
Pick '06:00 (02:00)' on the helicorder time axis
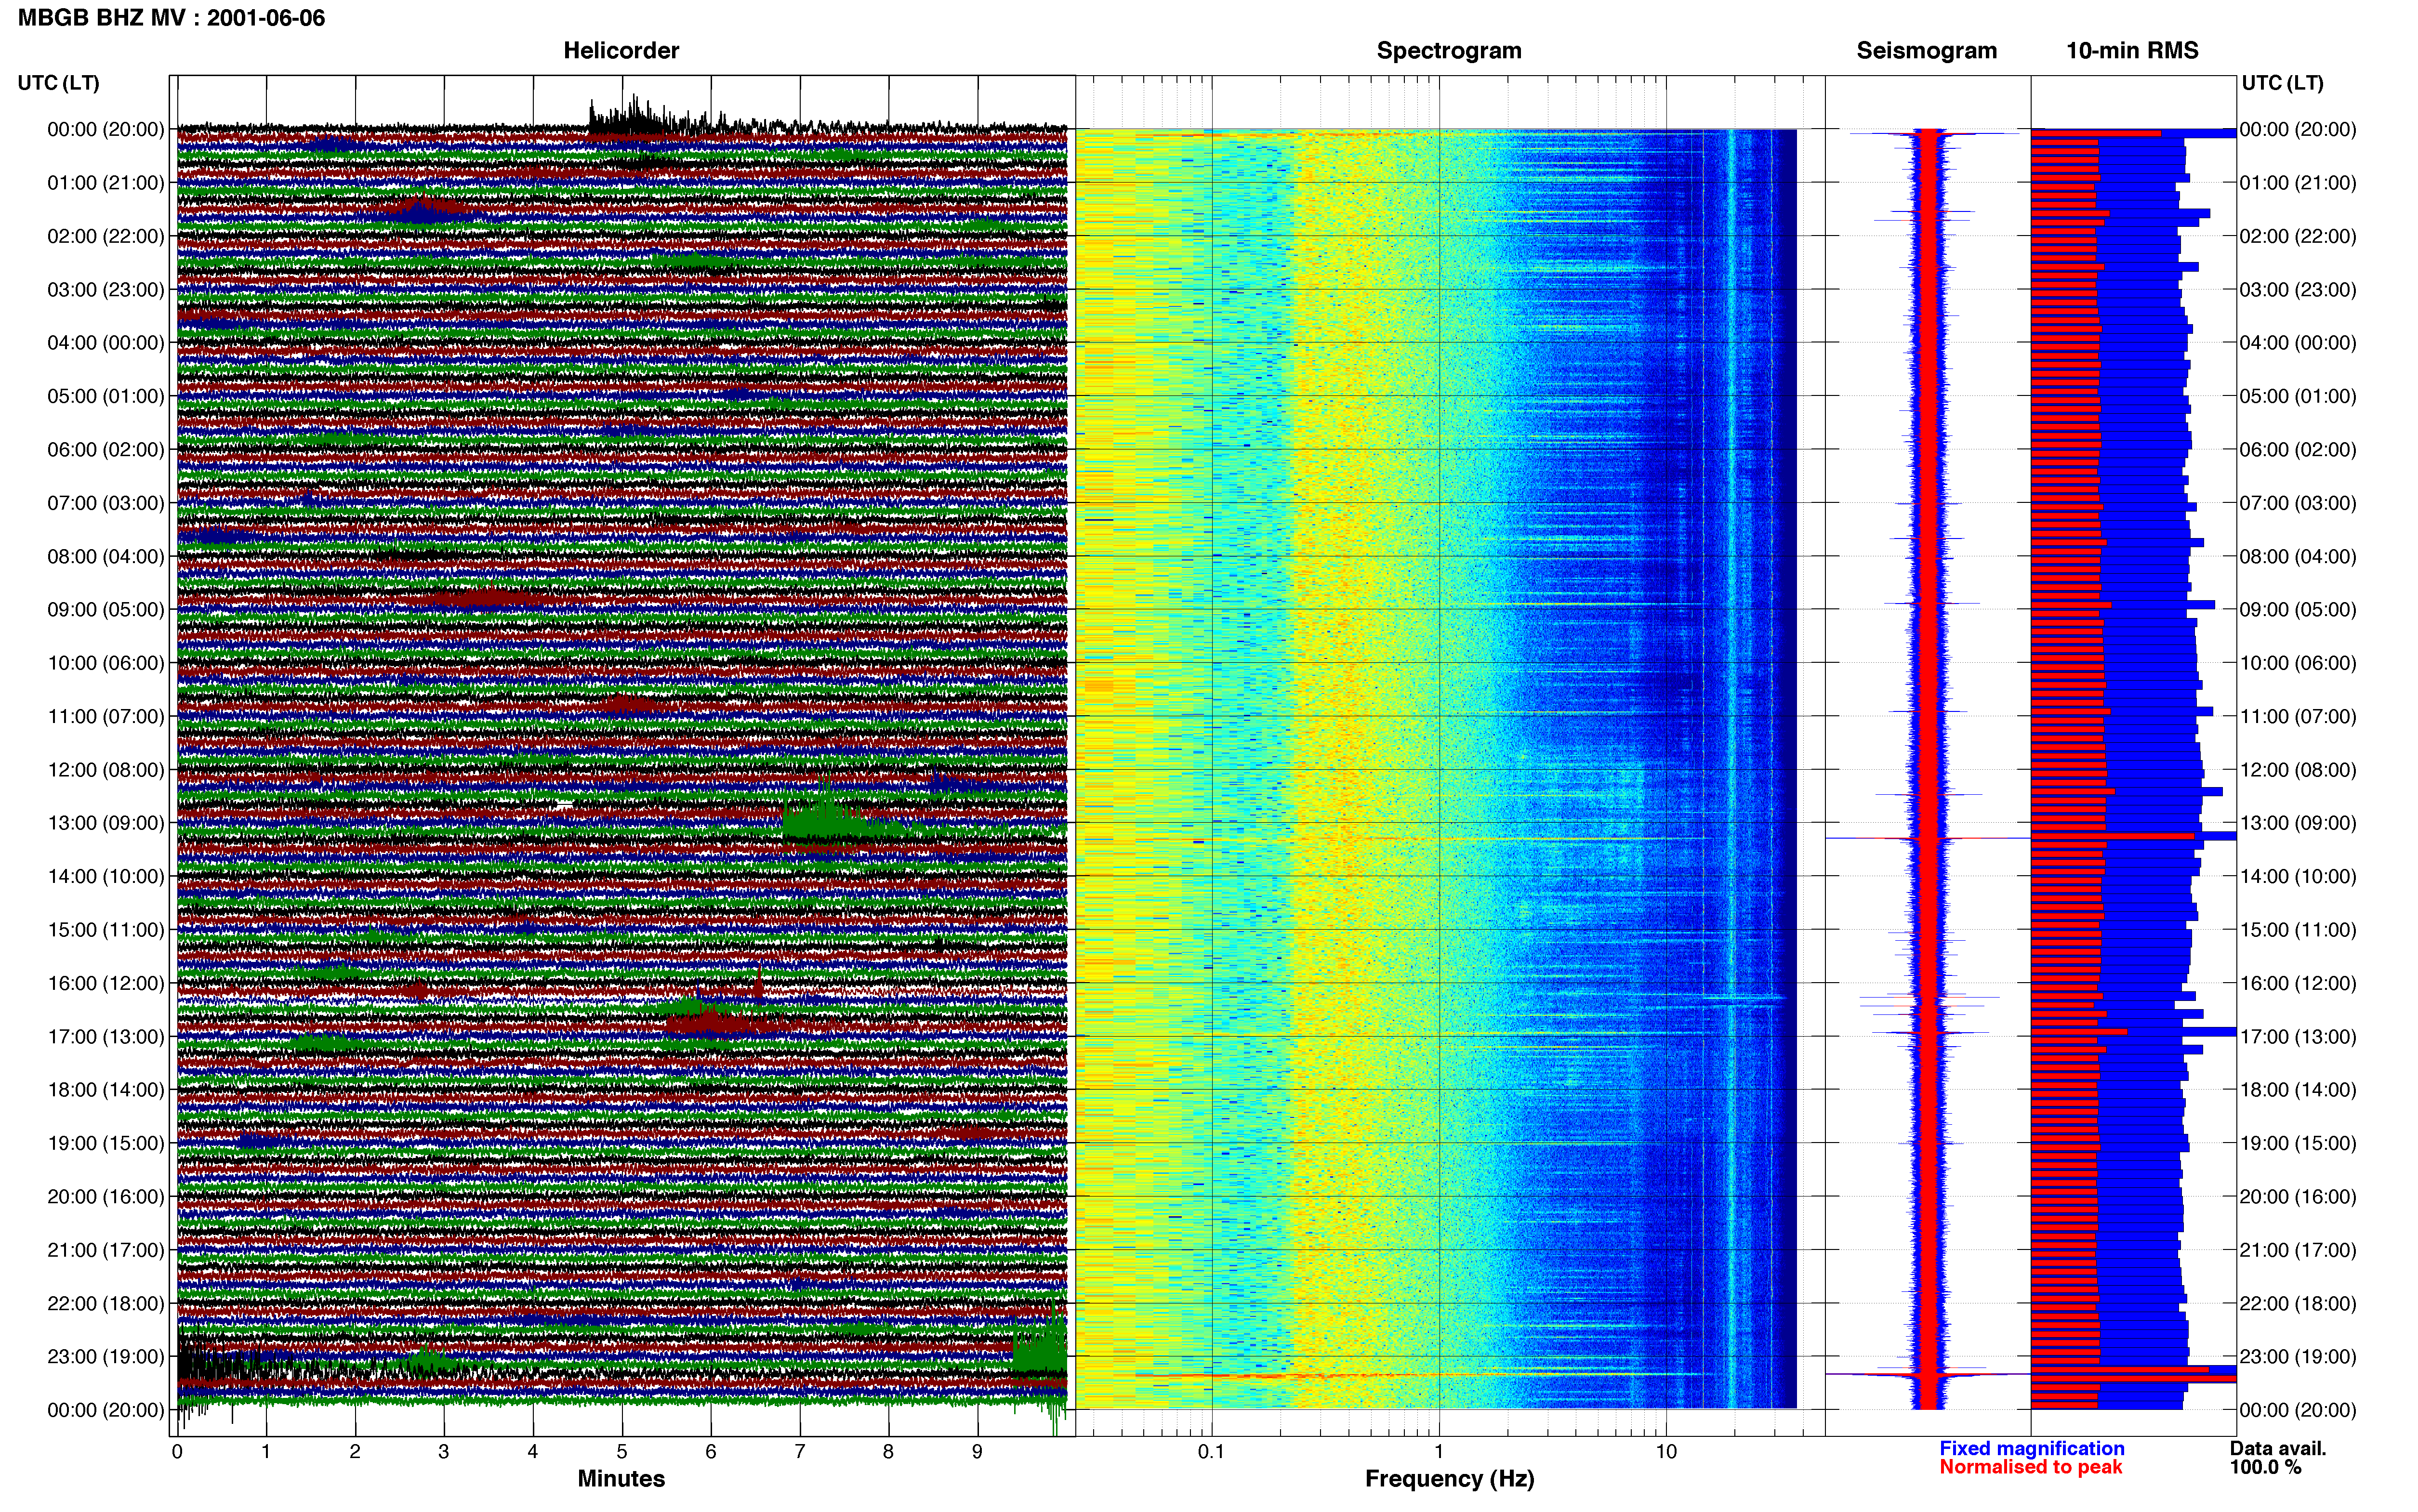pos(106,450)
